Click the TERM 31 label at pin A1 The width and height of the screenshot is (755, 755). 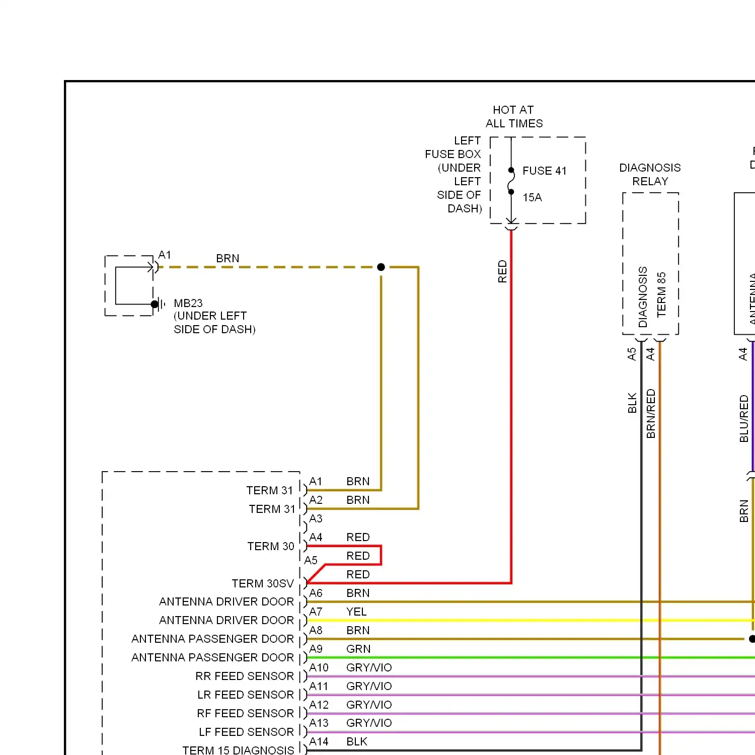(x=270, y=491)
